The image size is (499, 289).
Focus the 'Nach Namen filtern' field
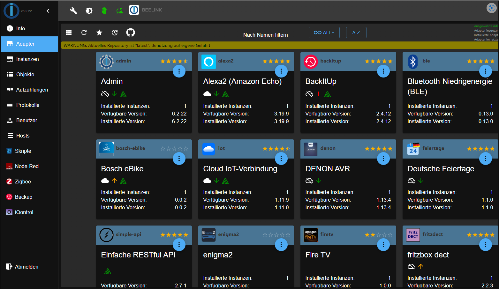click(x=274, y=35)
